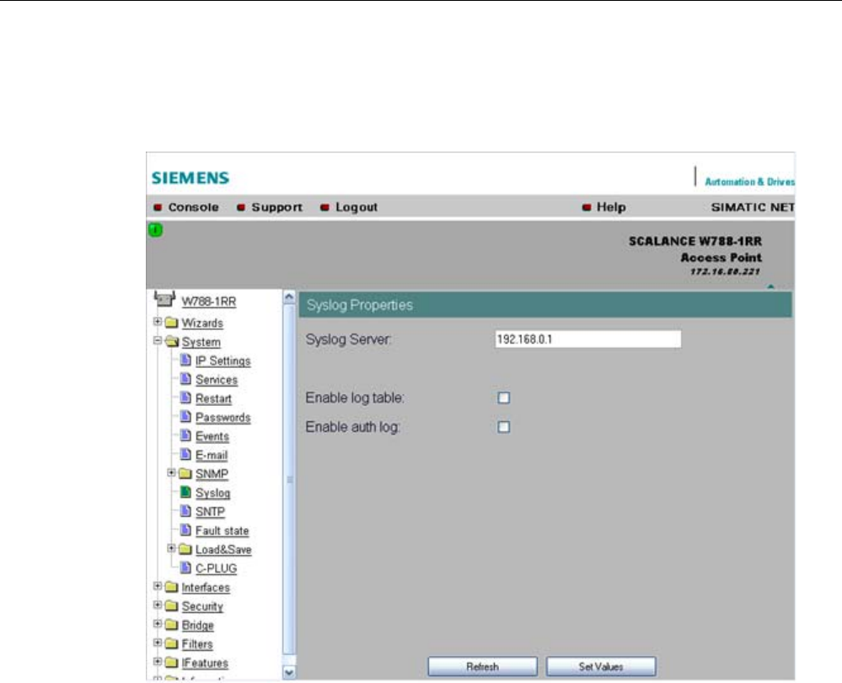Click the E-mail page icon

point(185,454)
